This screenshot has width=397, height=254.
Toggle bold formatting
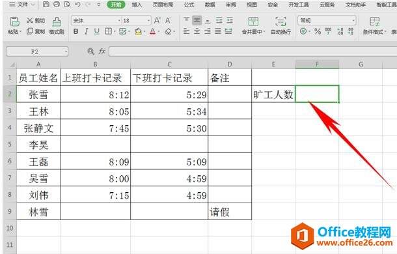[x=75, y=32]
